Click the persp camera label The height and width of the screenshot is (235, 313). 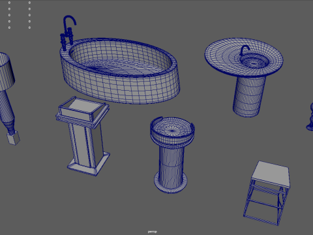[x=152, y=232]
